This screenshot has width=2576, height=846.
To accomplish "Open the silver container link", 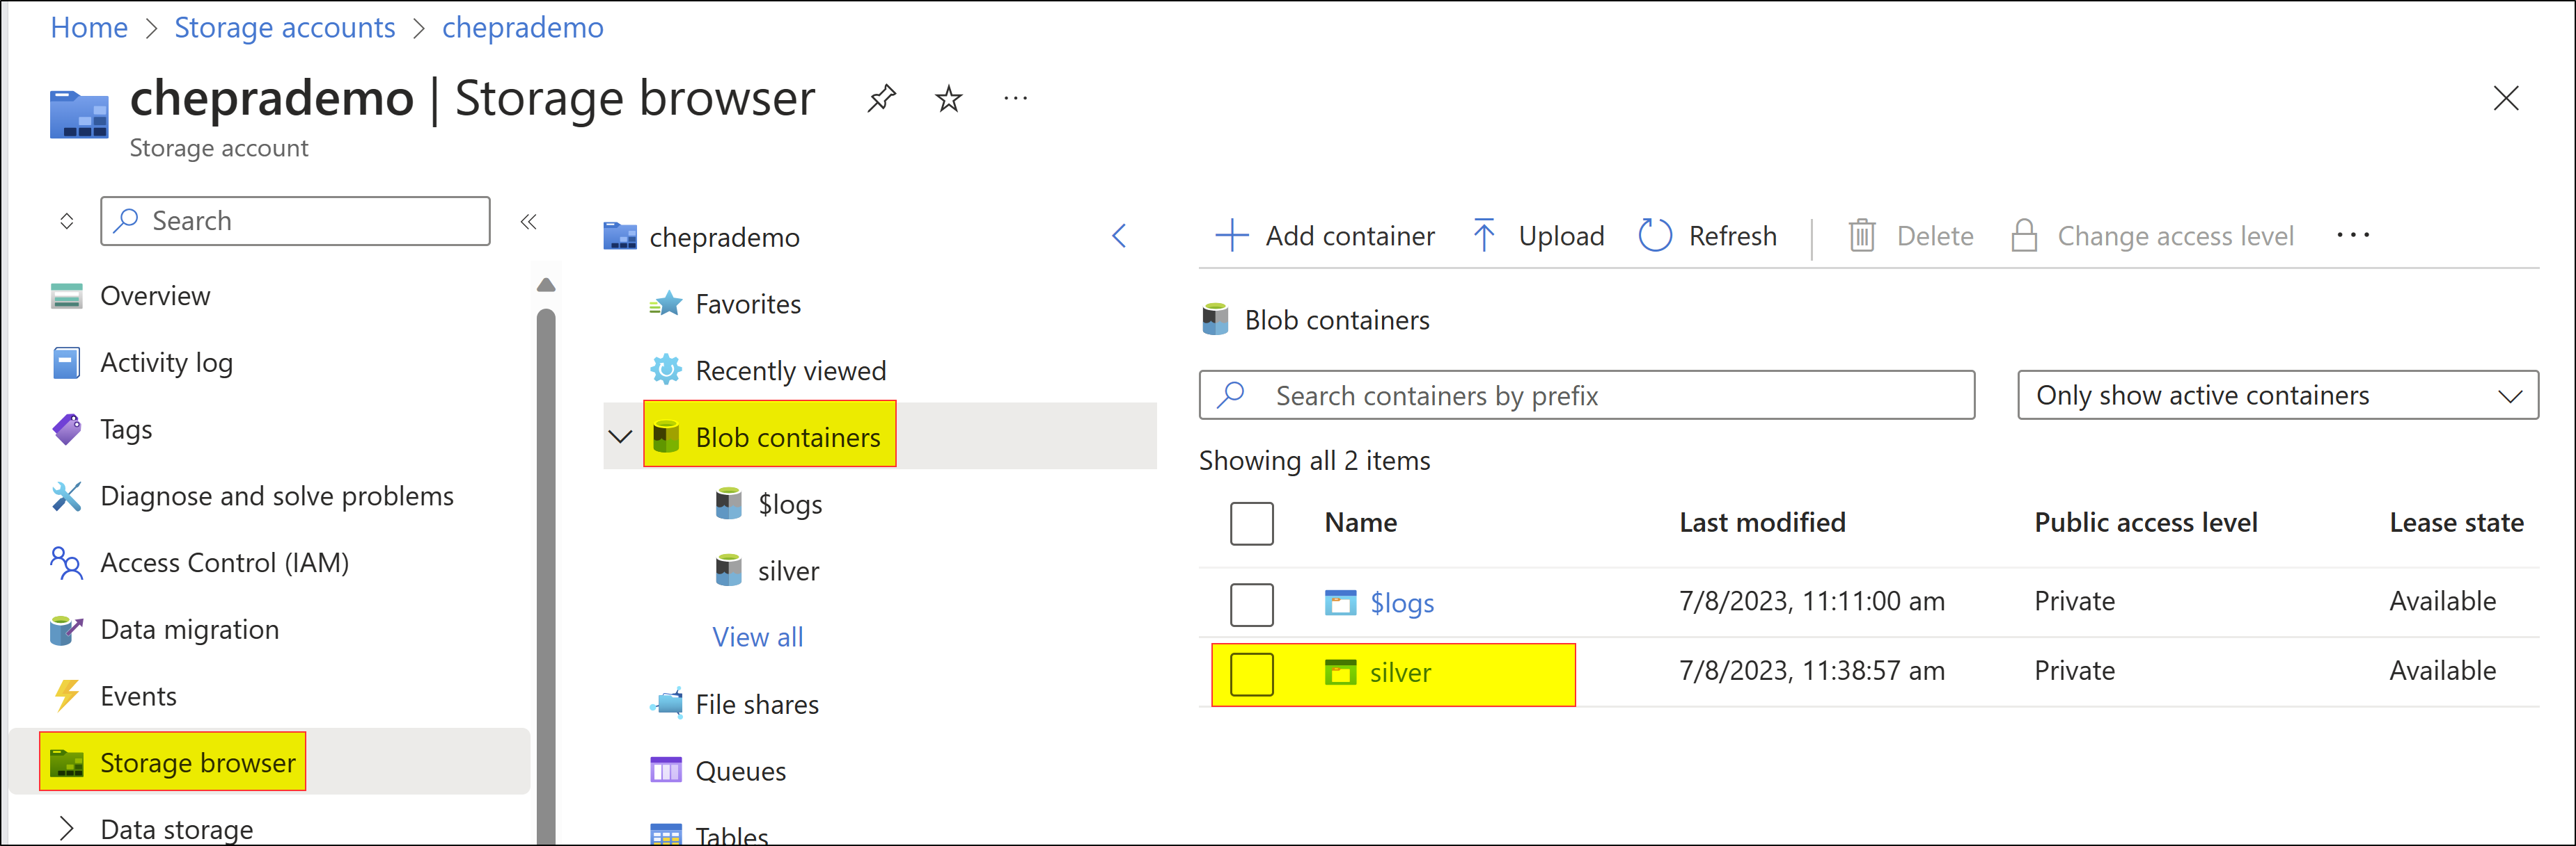I will click(x=1400, y=672).
